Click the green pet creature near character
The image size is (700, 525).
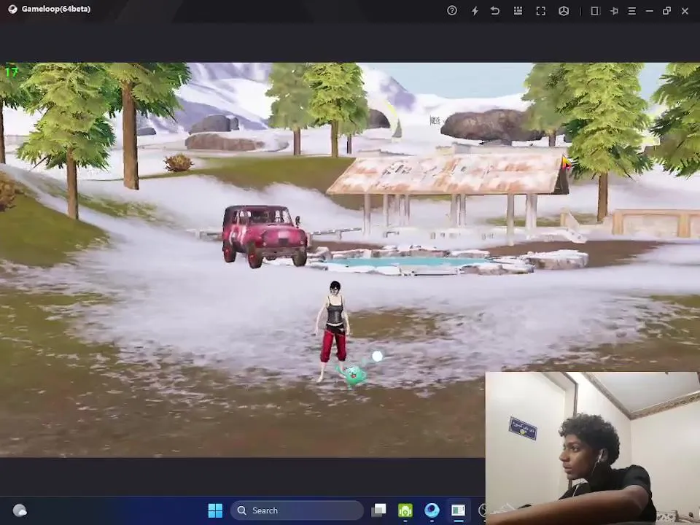pyautogui.click(x=355, y=375)
